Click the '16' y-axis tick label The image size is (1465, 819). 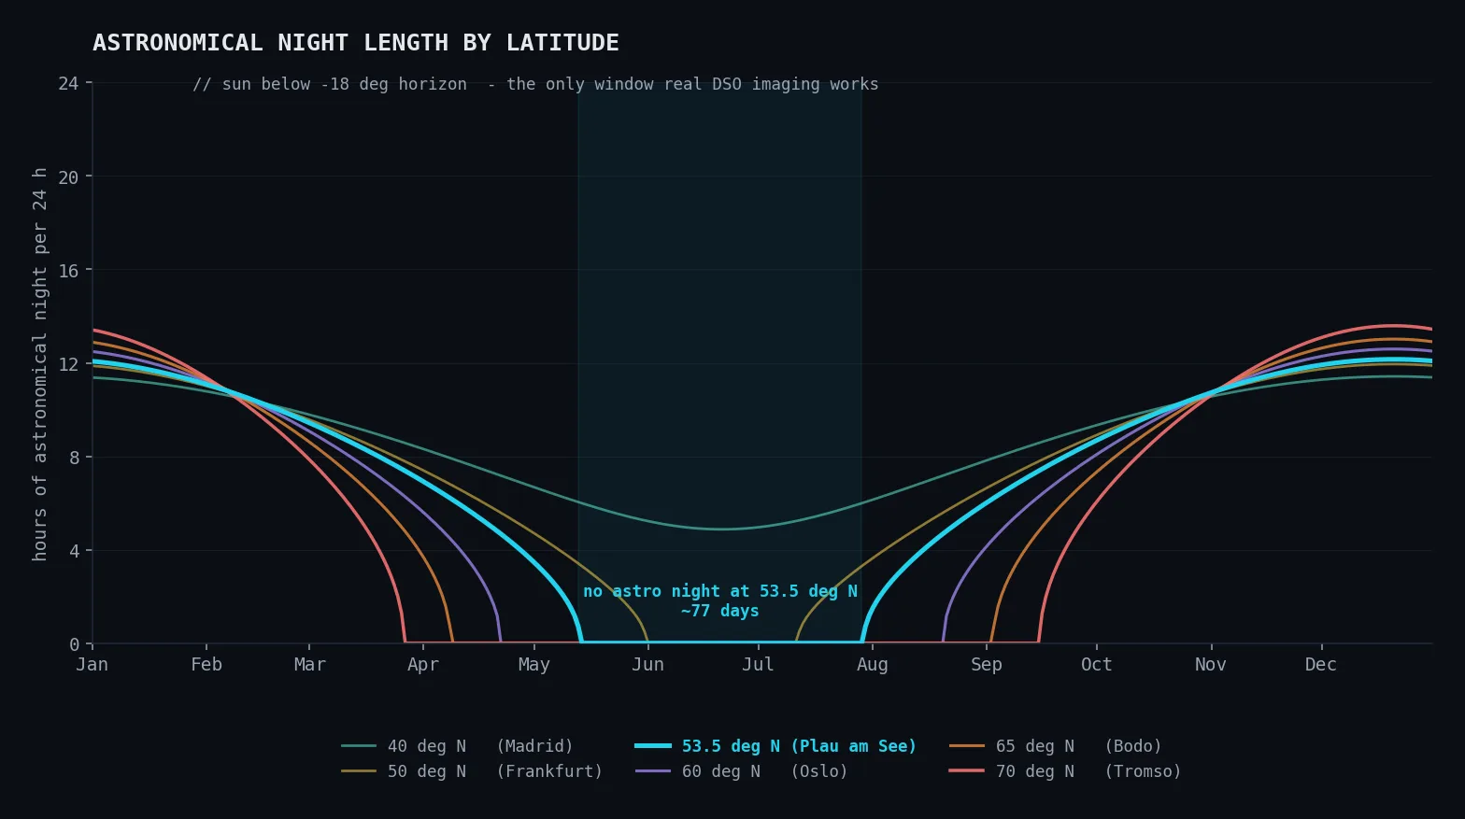[68, 271]
